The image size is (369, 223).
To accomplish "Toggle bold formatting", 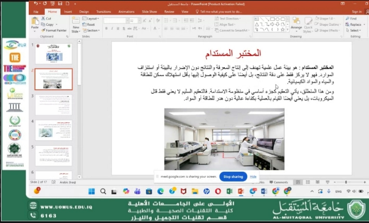I will coord(106,28).
